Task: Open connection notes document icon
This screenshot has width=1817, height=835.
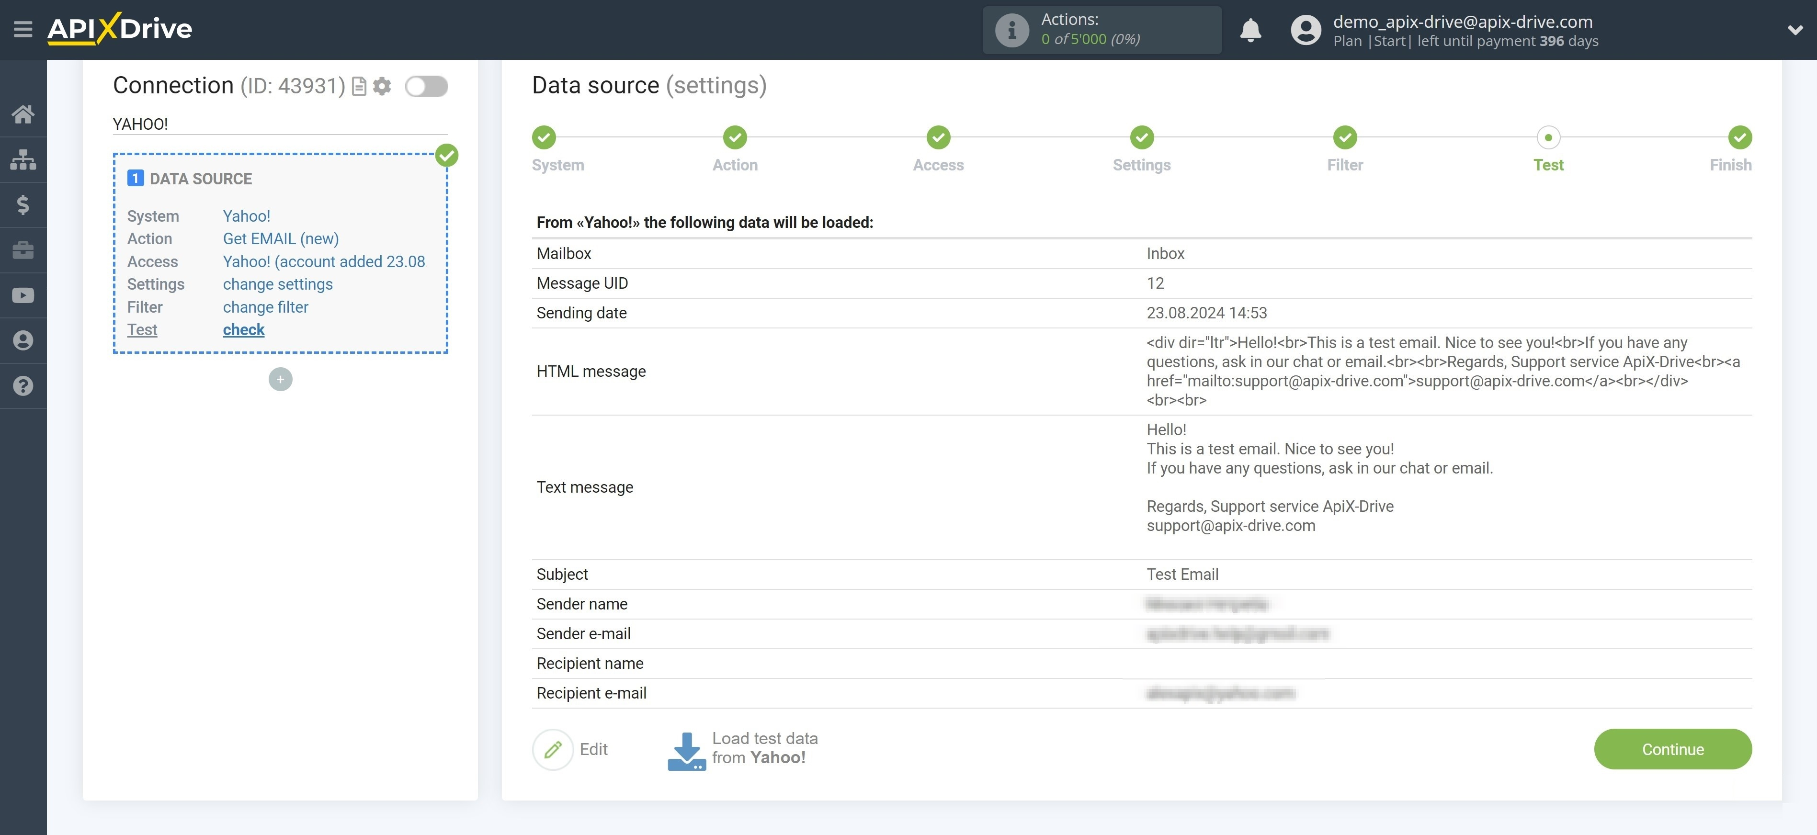Action: tap(359, 86)
